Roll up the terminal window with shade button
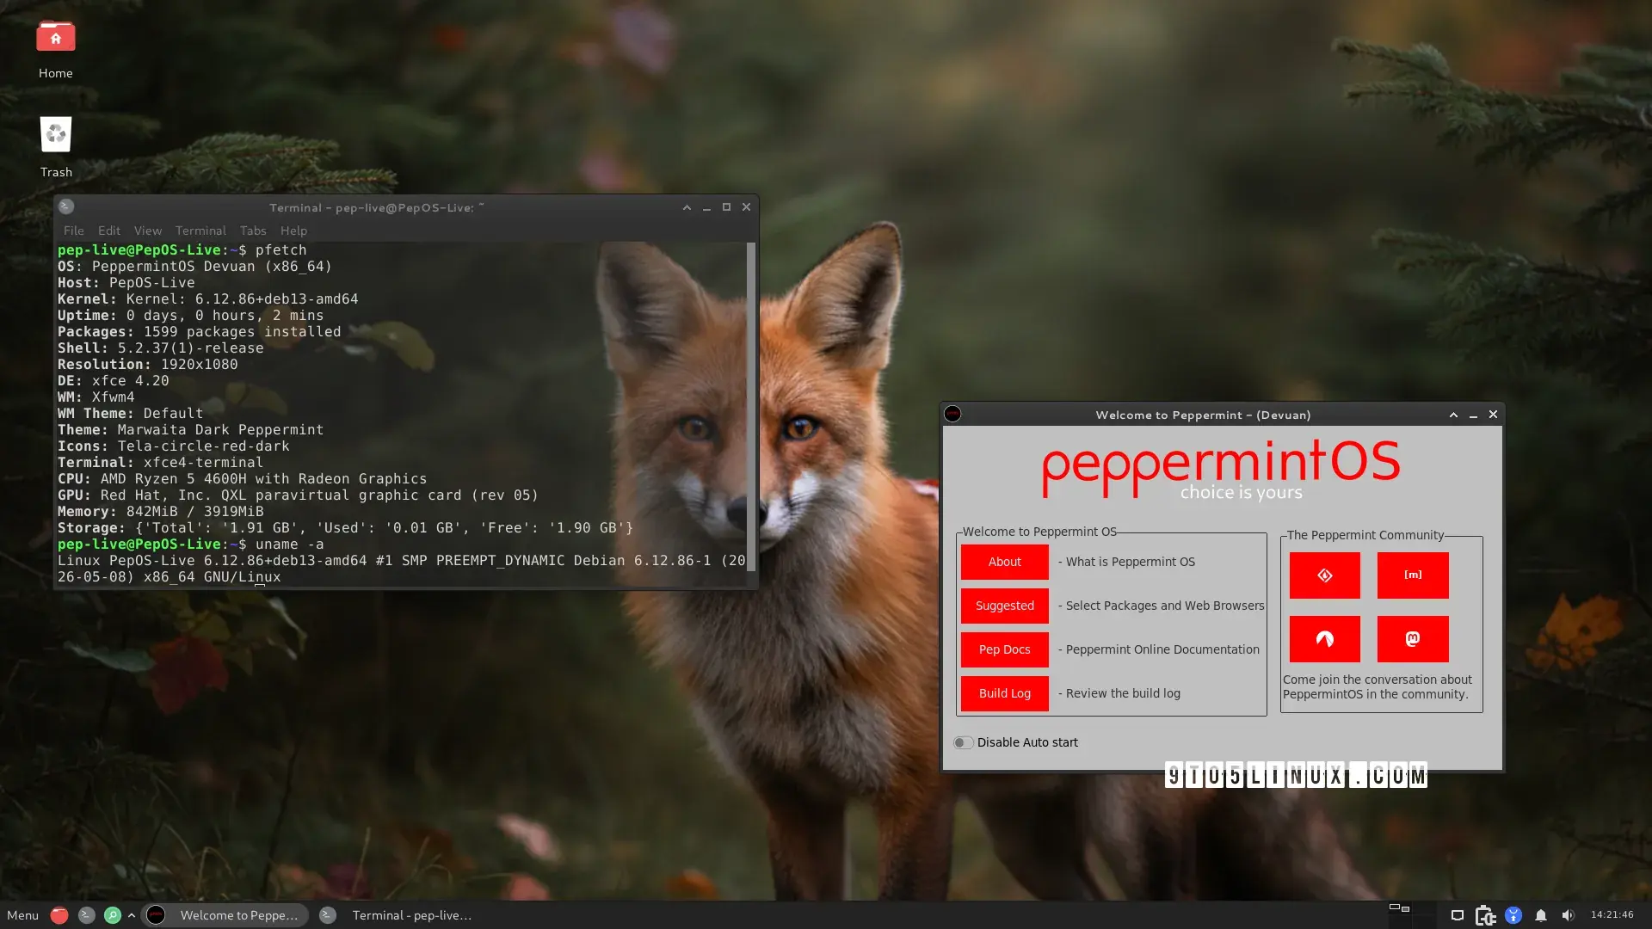1652x929 pixels. click(x=687, y=207)
